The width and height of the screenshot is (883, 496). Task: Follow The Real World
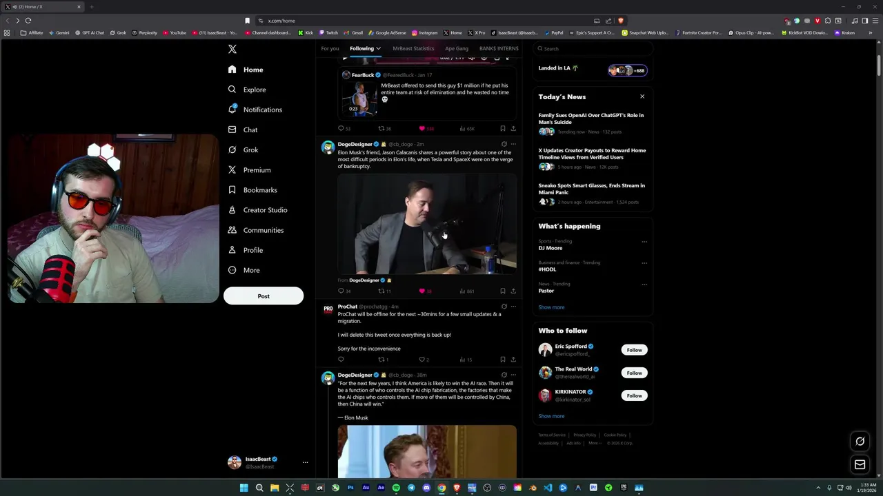pos(634,373)
